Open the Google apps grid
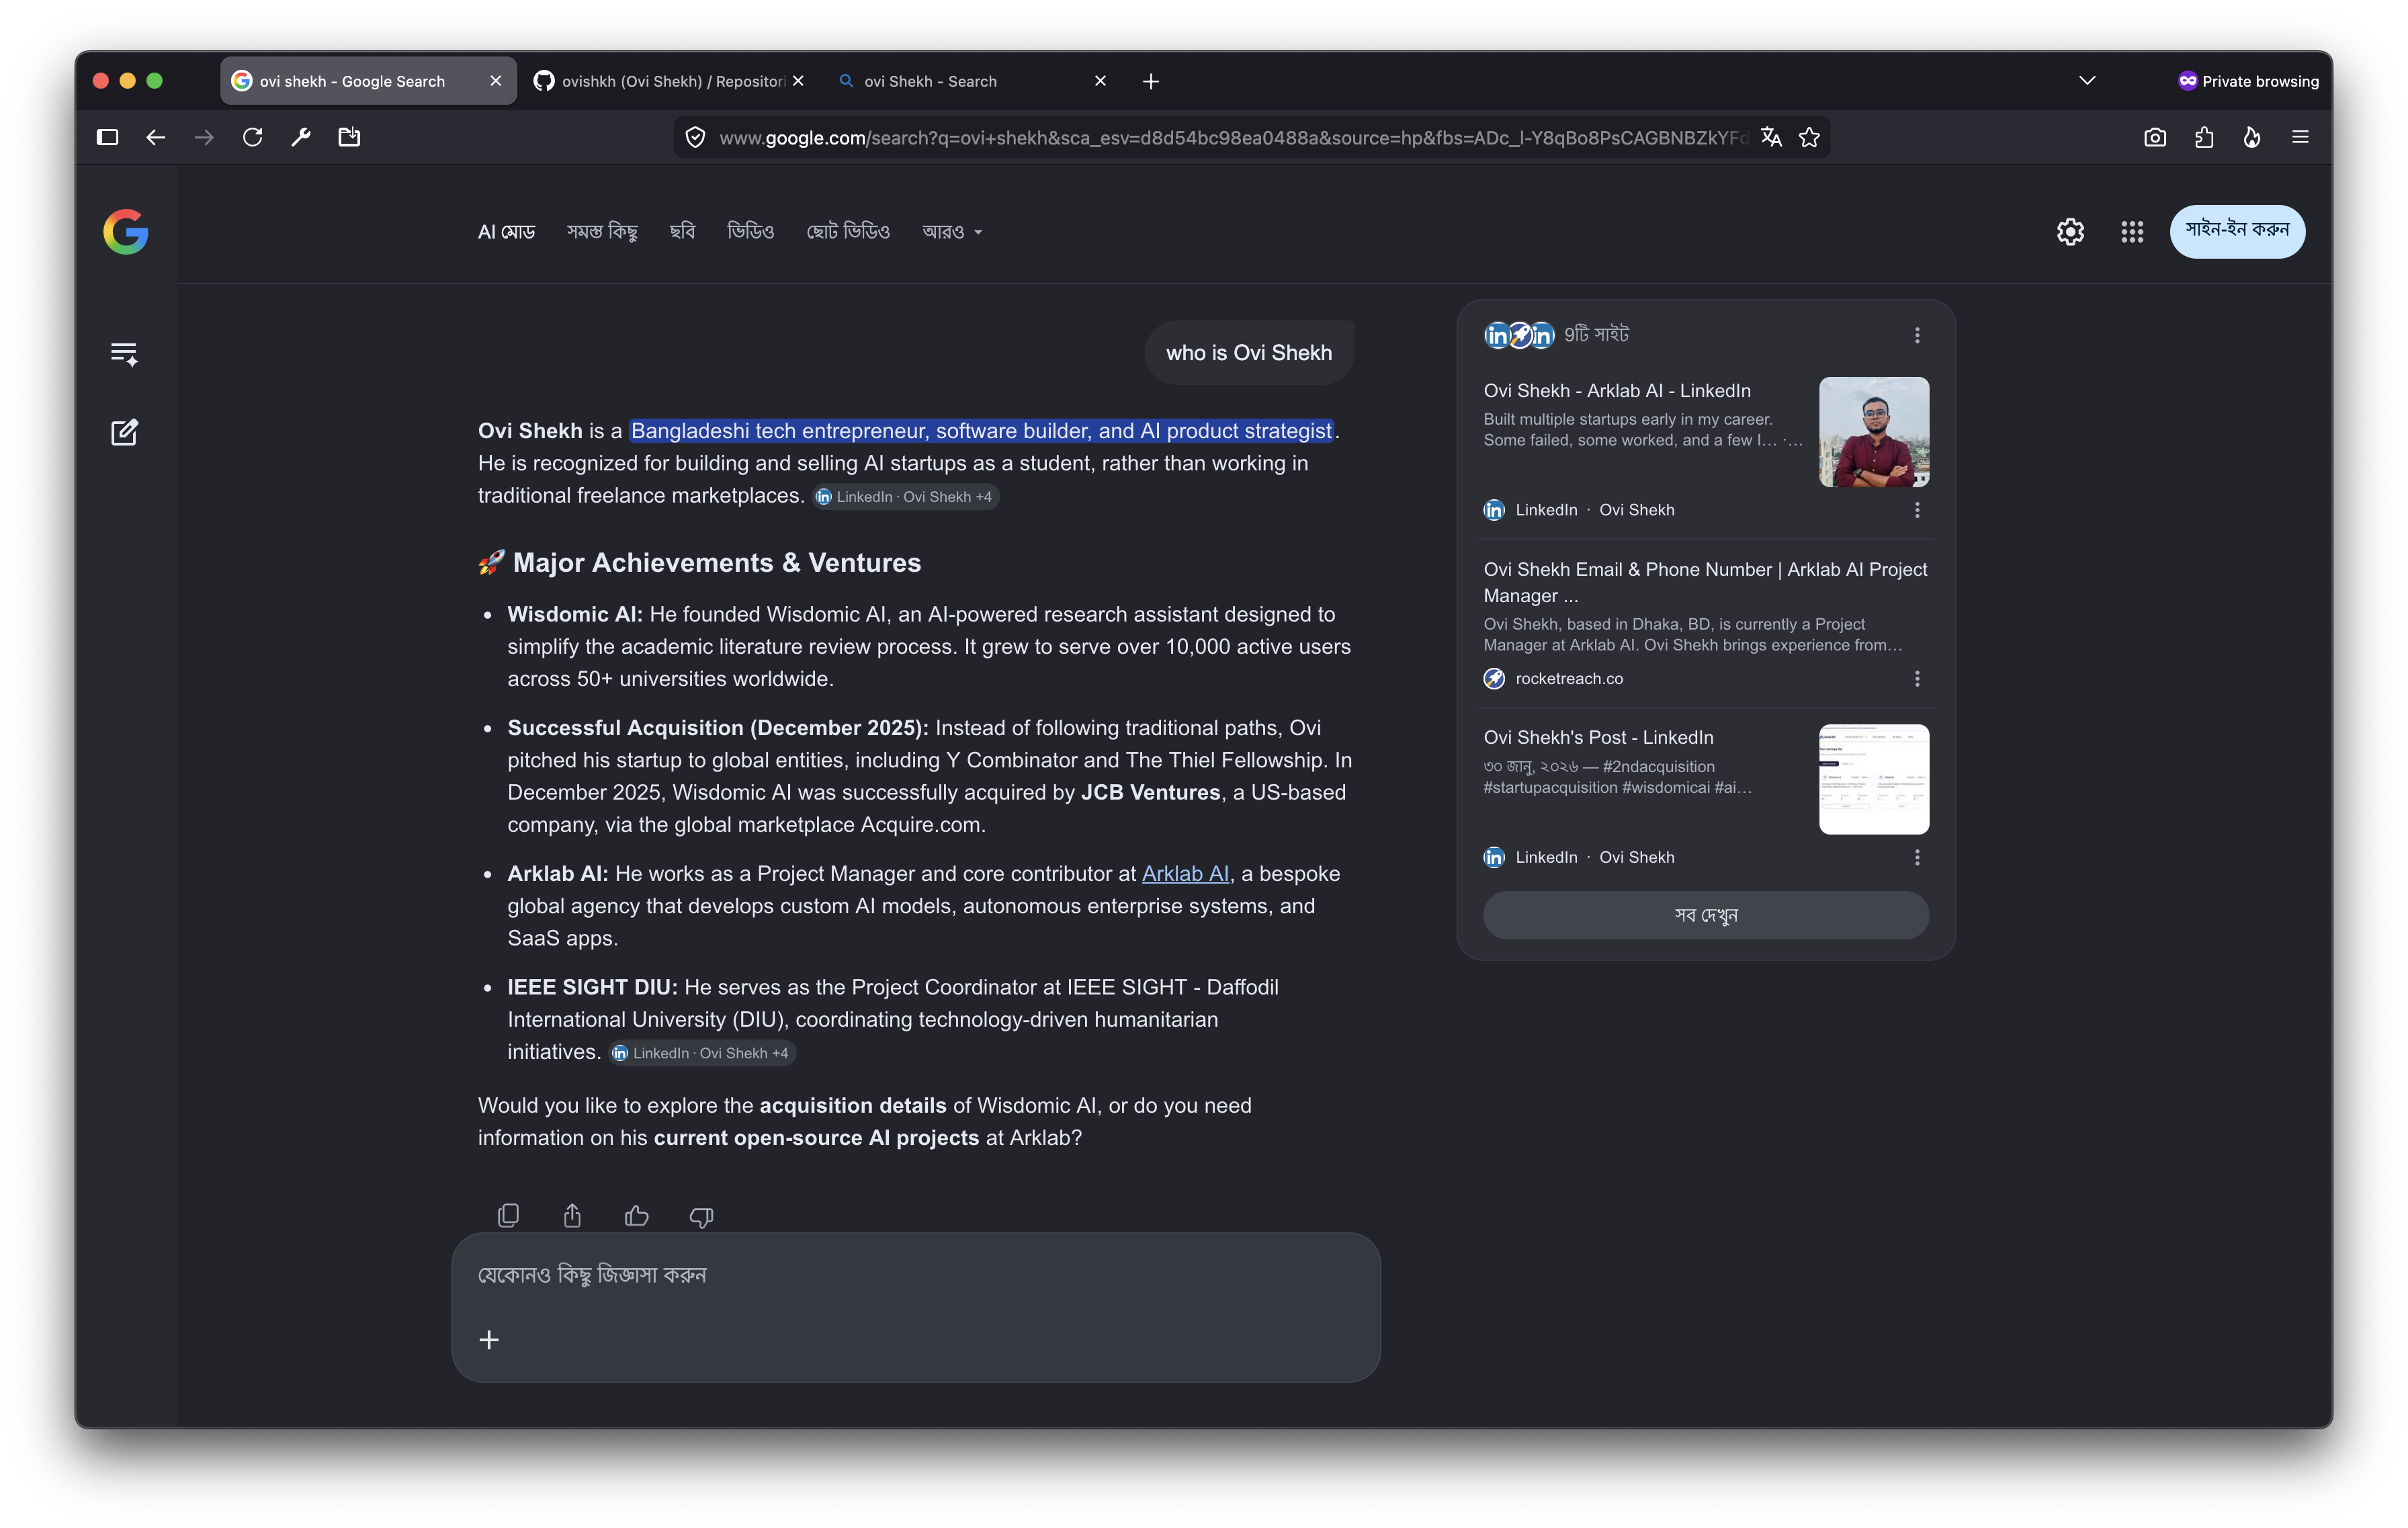Viewport: 2408px width, 1528px height. (2132, 232)
